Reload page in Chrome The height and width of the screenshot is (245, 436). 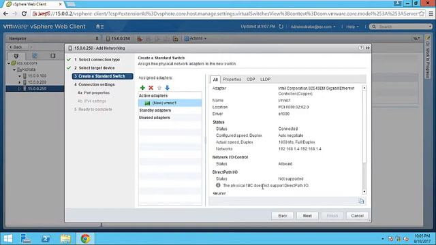coord(25,14)
